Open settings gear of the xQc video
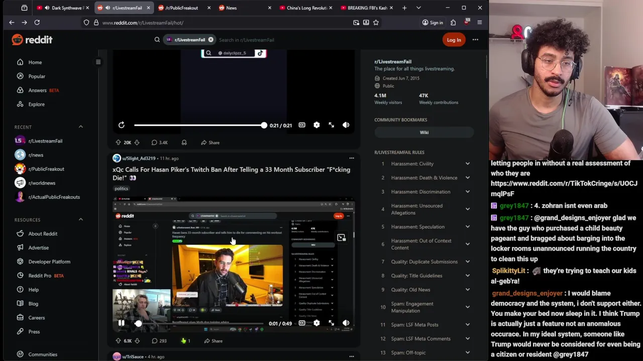643x361 pixels. click(316, 323)
